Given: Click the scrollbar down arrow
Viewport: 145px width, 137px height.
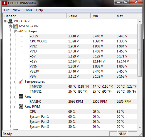Looking at the screenshot, I should coord(140,128).
